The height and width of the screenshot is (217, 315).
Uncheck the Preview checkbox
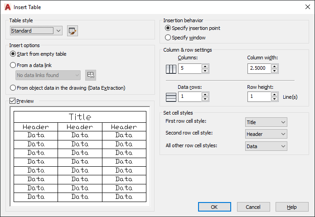[13, 101]
